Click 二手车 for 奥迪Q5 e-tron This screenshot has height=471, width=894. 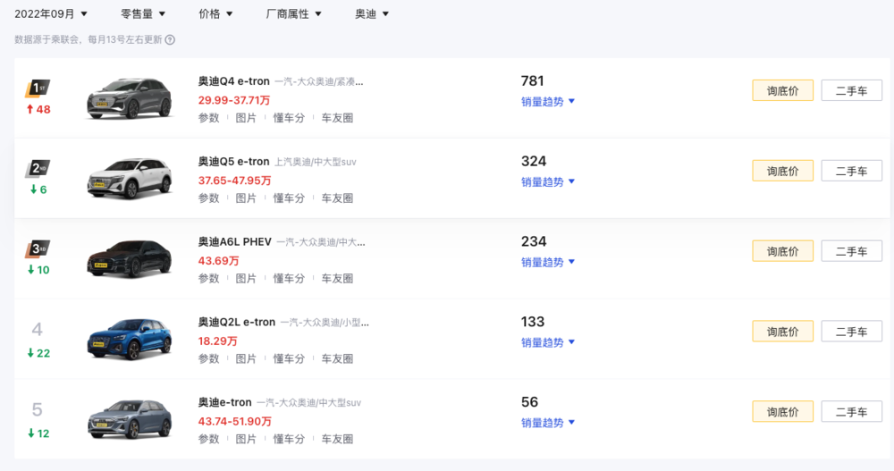tap(852, 171)
